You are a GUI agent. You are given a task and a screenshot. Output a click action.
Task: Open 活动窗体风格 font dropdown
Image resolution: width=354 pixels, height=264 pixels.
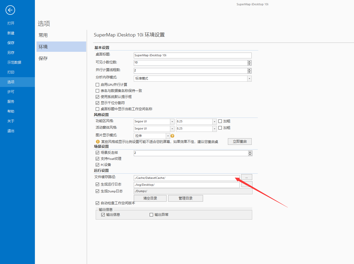point(172,129)
